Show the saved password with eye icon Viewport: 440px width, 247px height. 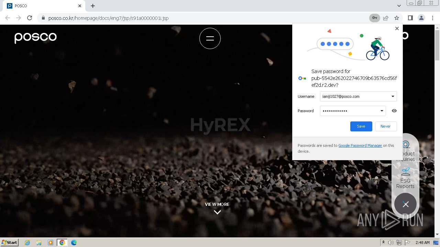(394, 111)
